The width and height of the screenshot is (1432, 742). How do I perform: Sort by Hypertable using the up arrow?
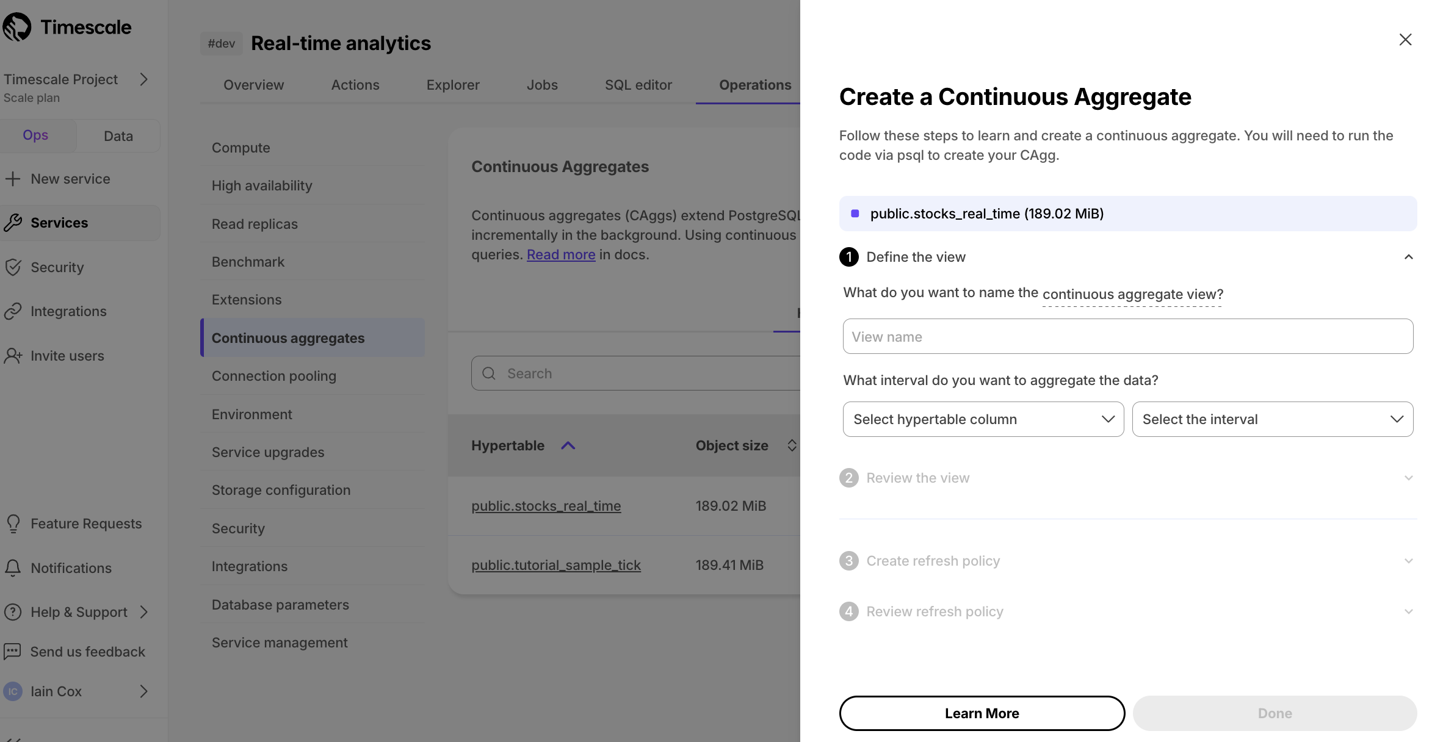coord(568,445)
